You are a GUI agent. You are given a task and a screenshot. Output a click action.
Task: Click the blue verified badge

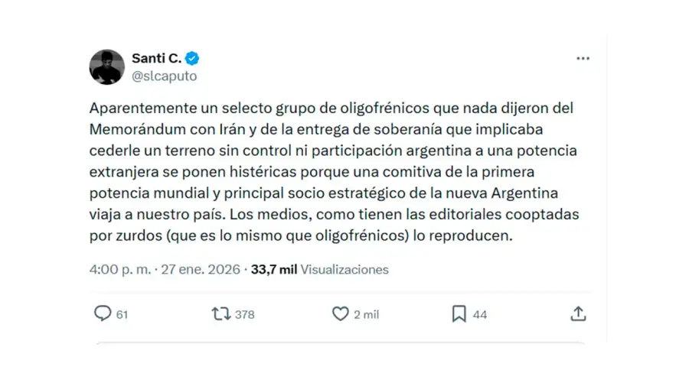(193, 59)
